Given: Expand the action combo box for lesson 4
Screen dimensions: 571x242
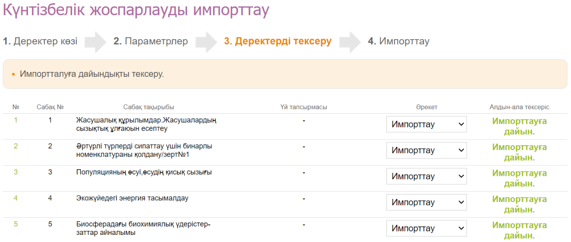Looking at the screenshot, I should tap(426, 202).
